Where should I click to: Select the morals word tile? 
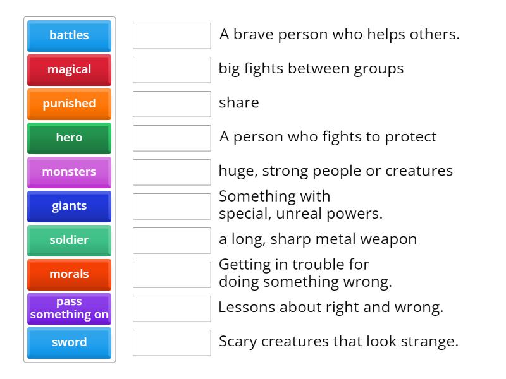coord(69,274)
